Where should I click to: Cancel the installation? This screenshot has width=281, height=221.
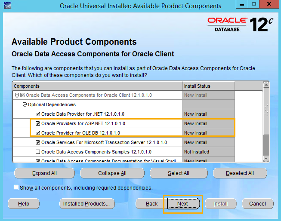257,204
